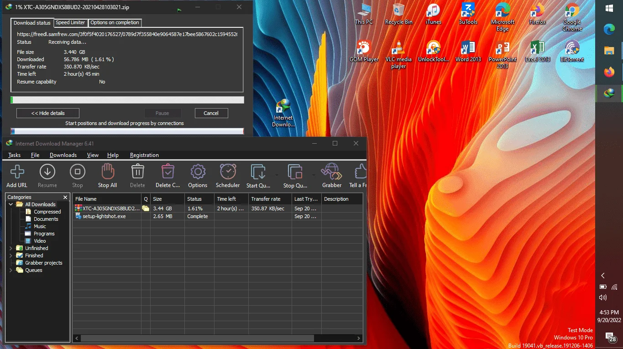The width and height of the screenshot is (623, 349).
Task: Launch VLC media player desktop icon
Action: point(398,54)
